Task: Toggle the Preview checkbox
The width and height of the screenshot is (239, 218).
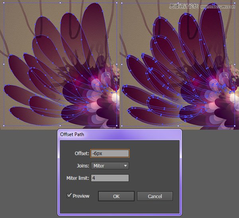Action: (69, 196)
